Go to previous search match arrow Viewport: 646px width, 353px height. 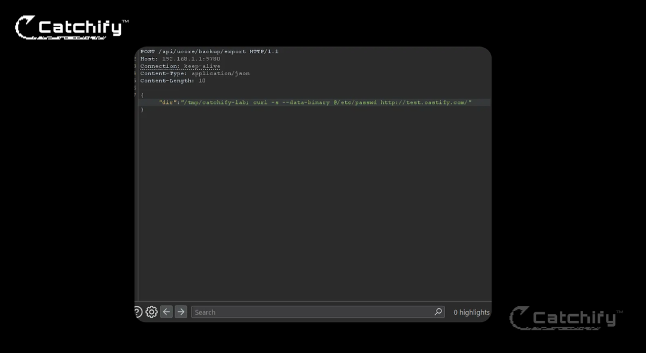[166, 312]
